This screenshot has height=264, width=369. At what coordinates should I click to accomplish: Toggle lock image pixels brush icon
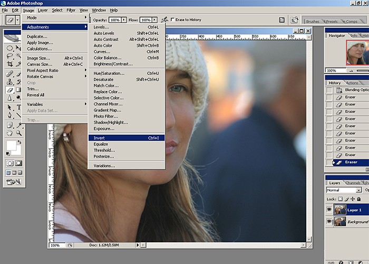pos(346,199)
